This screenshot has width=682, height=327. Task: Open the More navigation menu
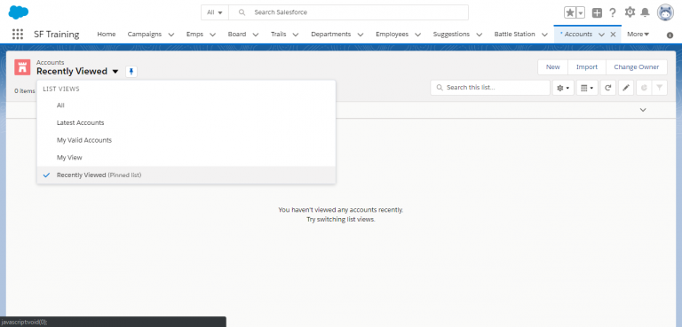click(x=638, y=34)
